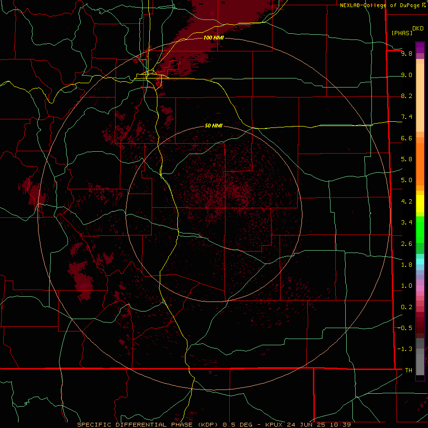
Task: Click the 5.0 value on color scale
Action: [407, 180]
